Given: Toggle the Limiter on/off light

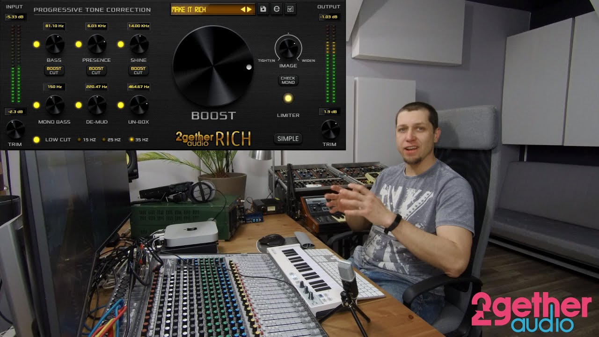Looking at the screenshot, I should click(x=288, y=98).
